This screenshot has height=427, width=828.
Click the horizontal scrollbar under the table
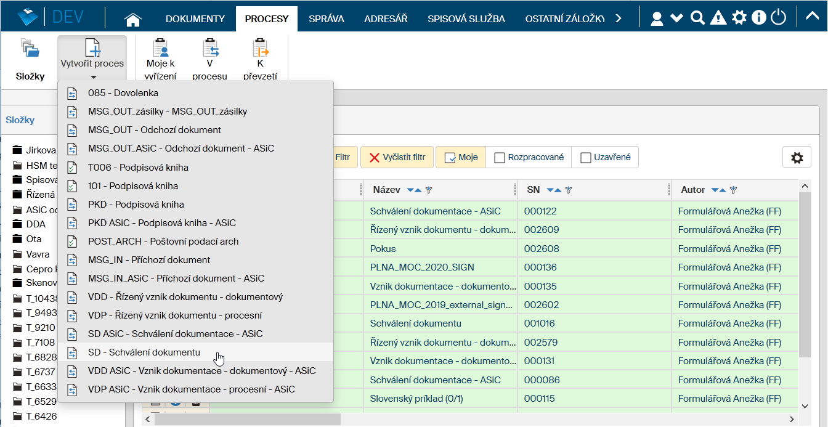[x=246, y=419]
